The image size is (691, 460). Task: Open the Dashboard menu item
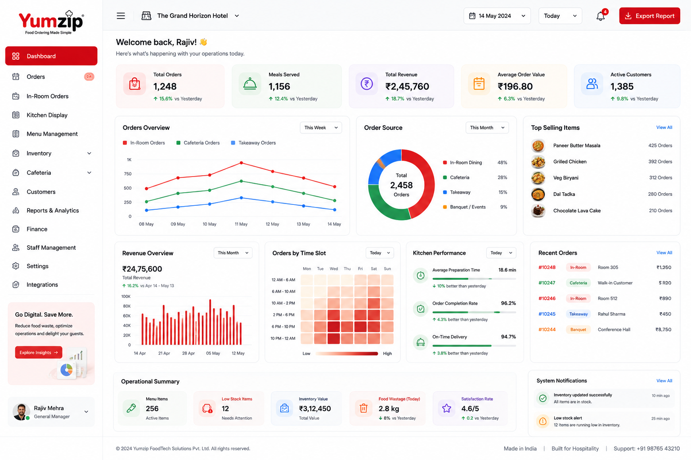tap(51, 56)
